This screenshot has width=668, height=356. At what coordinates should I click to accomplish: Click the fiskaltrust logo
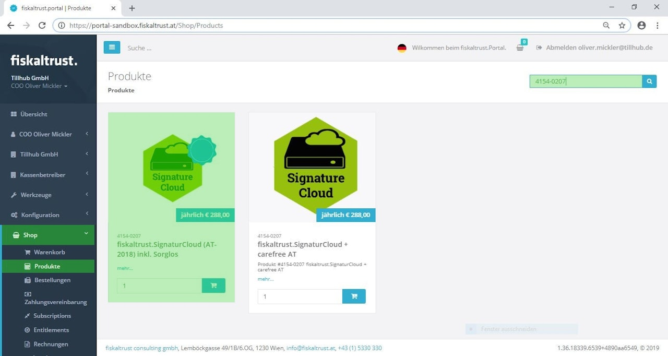pos(44,61)
